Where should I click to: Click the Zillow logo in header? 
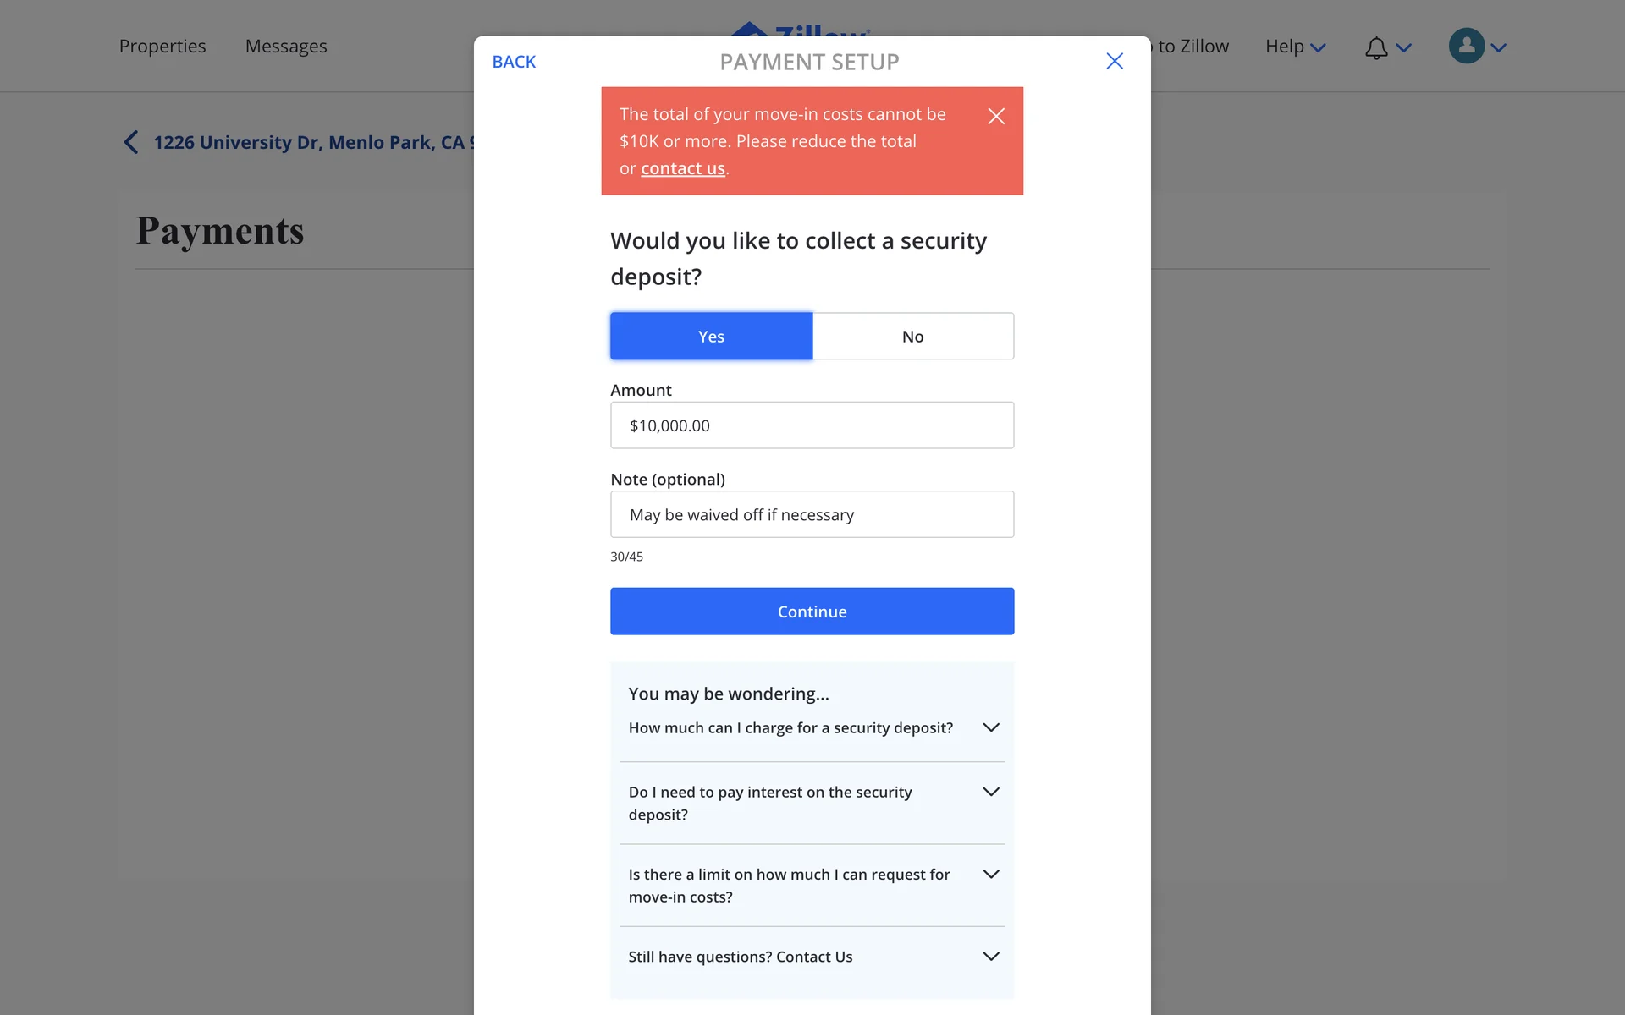coord(800,30)
